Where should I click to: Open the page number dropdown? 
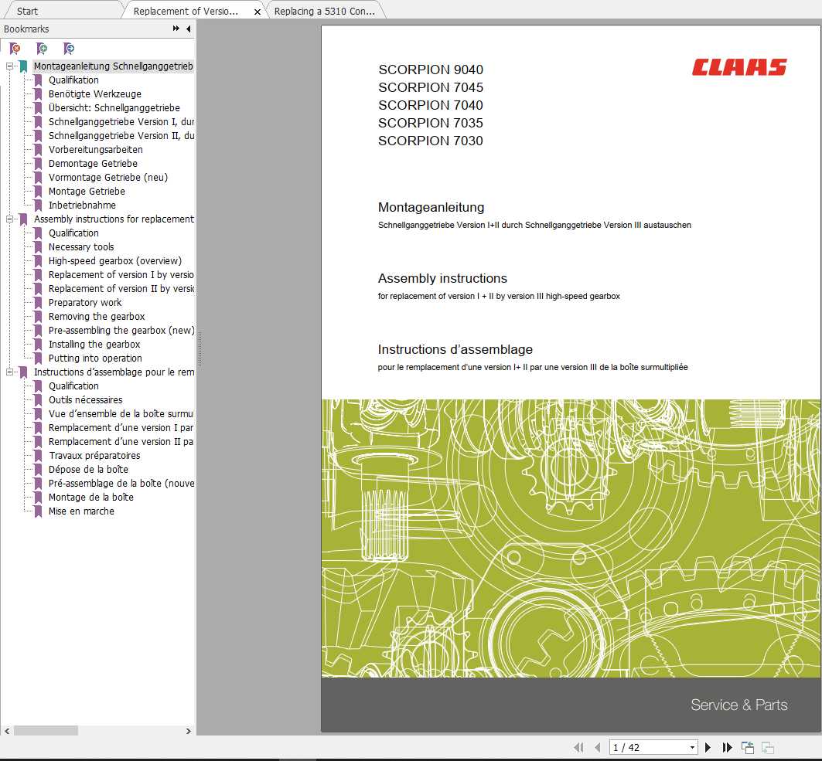click(692, 747)
